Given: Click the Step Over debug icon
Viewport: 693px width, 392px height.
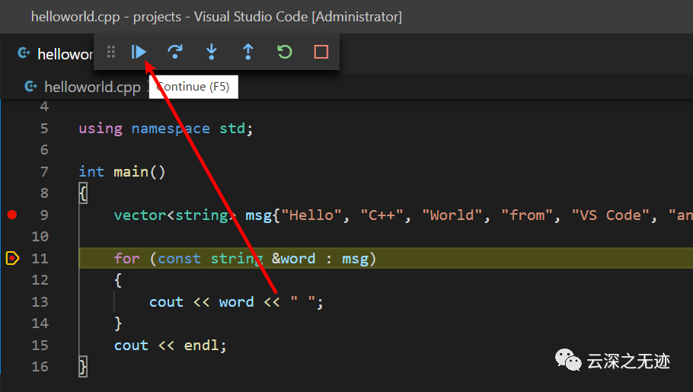Looking at the screenshot, I should (175, 53).
